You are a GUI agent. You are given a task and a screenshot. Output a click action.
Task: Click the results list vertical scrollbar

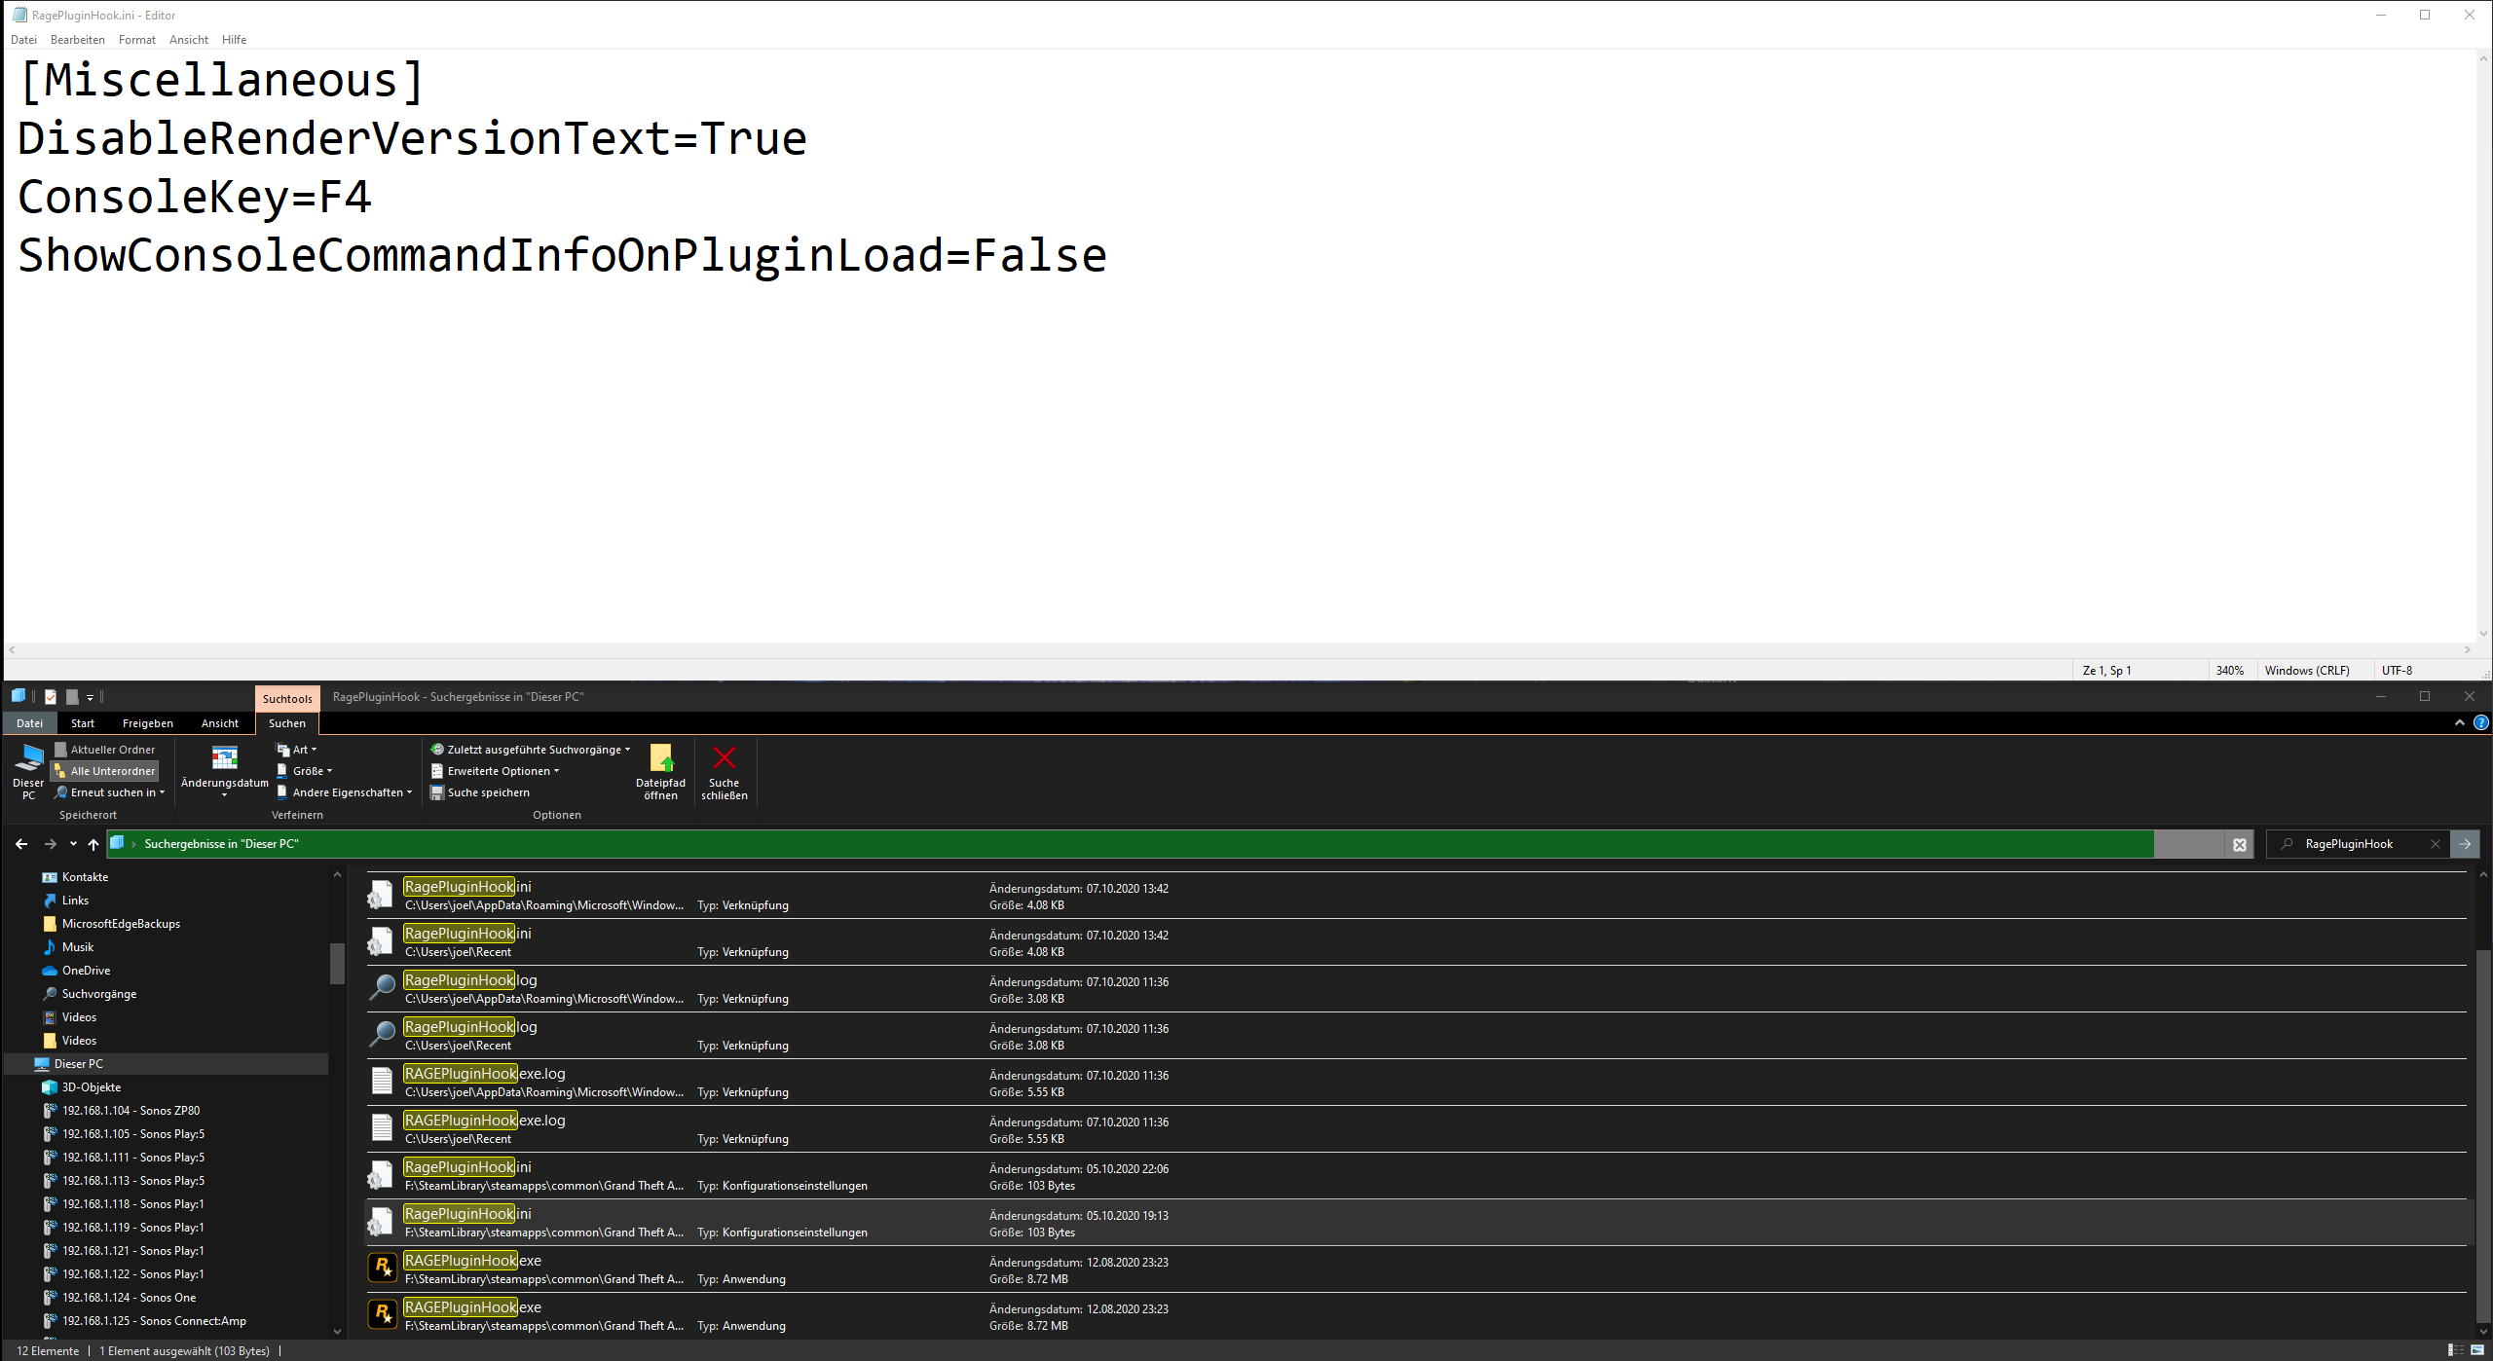point(2482,1129)
